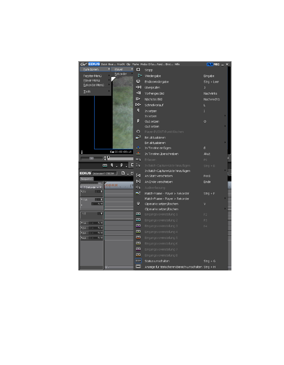Adjust the player shuttle slider

(91, 158)
